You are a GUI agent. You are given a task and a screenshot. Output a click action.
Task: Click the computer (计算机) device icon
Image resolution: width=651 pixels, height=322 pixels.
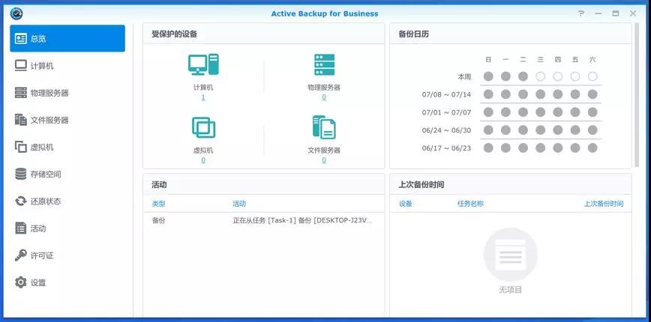click(x=203, y=65)
